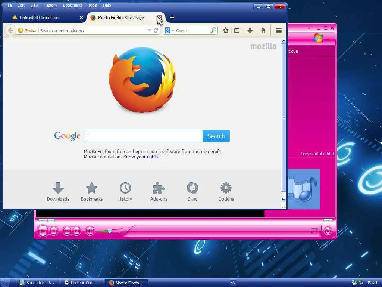382x287 pixels.
Task: Expand the address bar history dropdown
Action: tap(149, 31)
